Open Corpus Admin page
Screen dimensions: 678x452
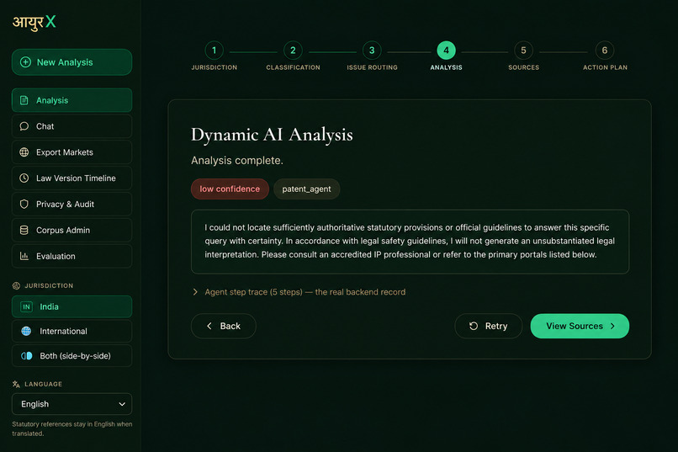(72, 230)
